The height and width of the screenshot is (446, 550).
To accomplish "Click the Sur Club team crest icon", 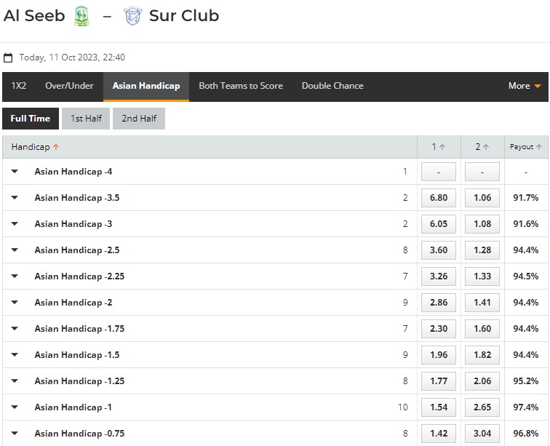I will pyautogui.click(x=133, y=16).
